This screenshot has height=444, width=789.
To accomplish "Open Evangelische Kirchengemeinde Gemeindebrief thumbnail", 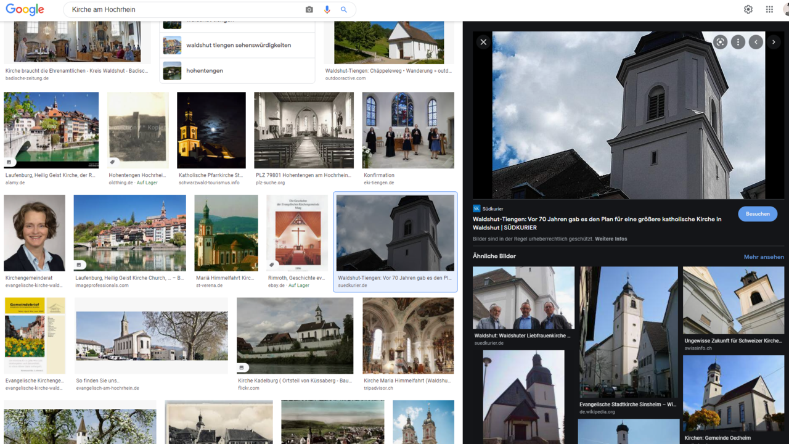I will click(35, 335).
